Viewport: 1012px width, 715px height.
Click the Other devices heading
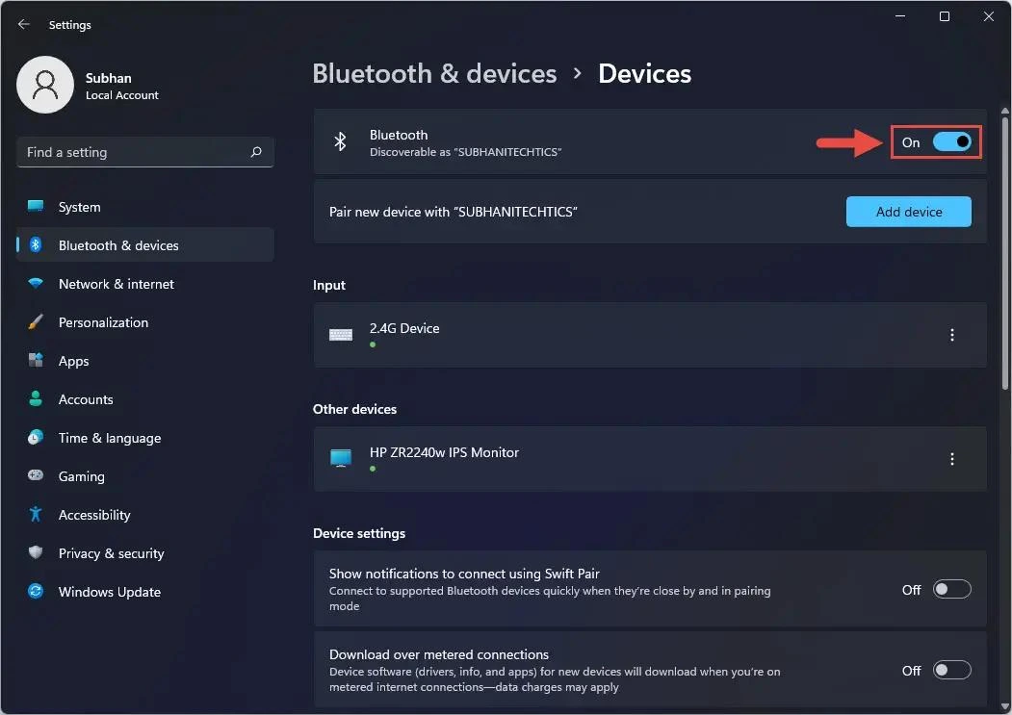354,409
